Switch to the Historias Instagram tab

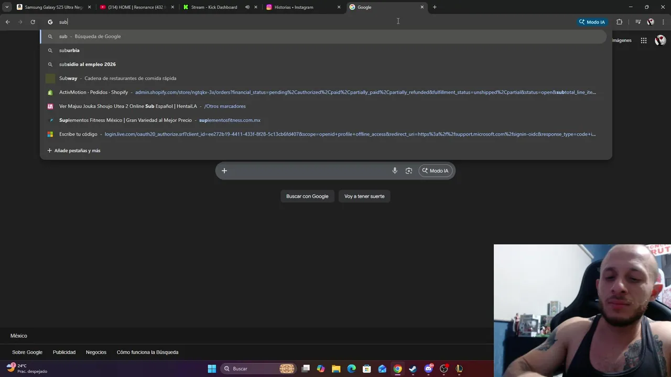303,7
